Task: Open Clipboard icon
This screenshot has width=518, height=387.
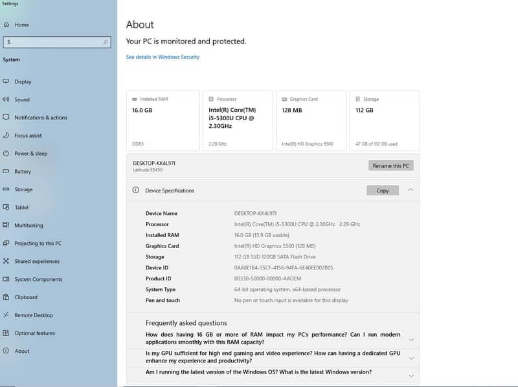Action: coord(6,297)
